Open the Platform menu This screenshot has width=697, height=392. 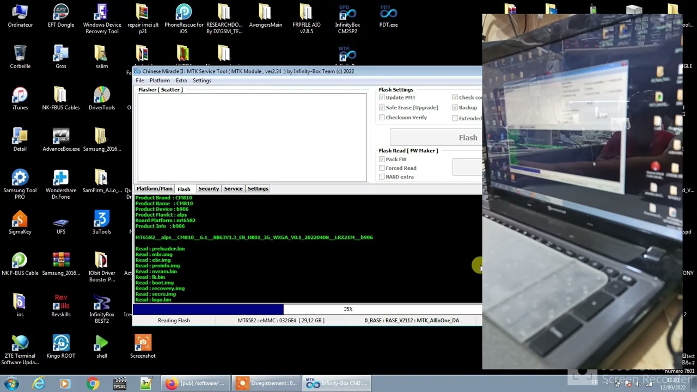[x=160, y=81]
